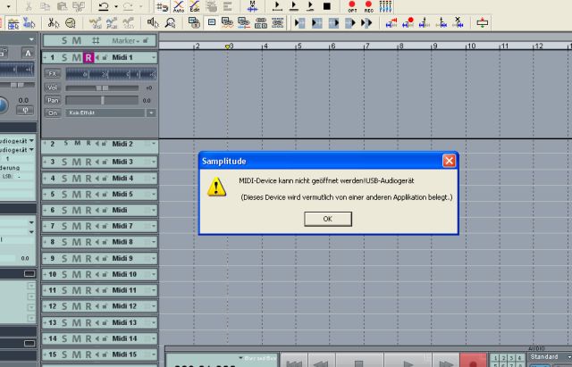The height and width of the screenshot is (367, 572).
Task: Arm record on Midi 5 track
Action: 88,195
